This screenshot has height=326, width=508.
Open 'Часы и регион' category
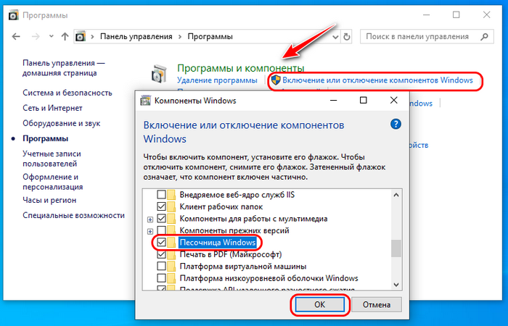tap(49, 200)
